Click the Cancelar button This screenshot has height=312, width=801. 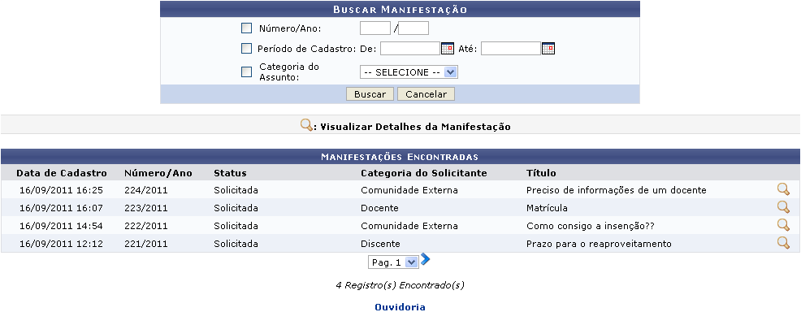426,94
